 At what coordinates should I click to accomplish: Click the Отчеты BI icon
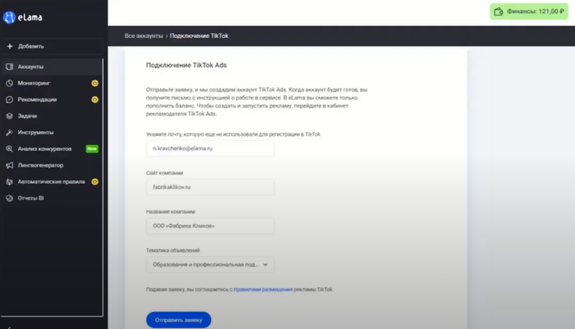(9, 198)
